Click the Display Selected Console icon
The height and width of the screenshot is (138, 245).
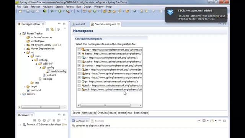click(204, 121)
